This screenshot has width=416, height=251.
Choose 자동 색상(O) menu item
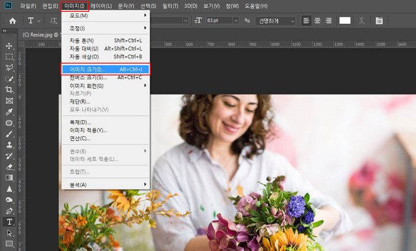(106, 57)
